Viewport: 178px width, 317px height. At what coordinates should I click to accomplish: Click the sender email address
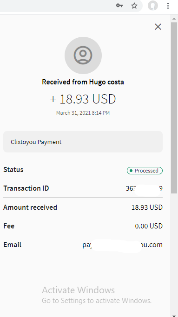point(122,245)
